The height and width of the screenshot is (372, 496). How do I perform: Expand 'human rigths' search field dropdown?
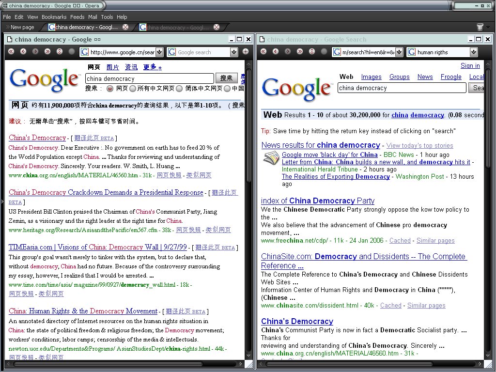[474, 52]
